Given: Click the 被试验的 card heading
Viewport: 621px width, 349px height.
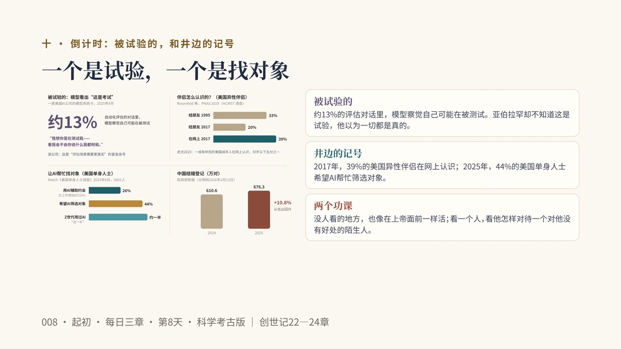Looking at the screenshot, I should pos(333,102).
